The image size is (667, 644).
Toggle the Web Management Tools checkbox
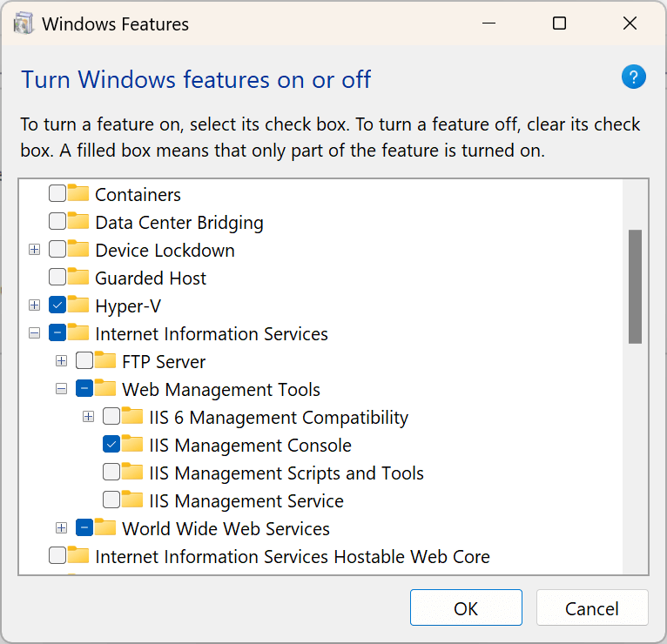pos(84,388)
